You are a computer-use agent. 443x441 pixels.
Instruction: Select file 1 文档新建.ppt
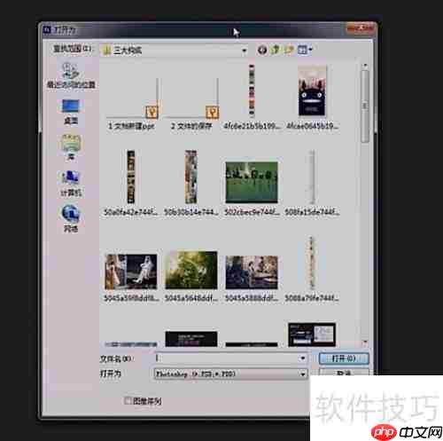tap(131, 100)
